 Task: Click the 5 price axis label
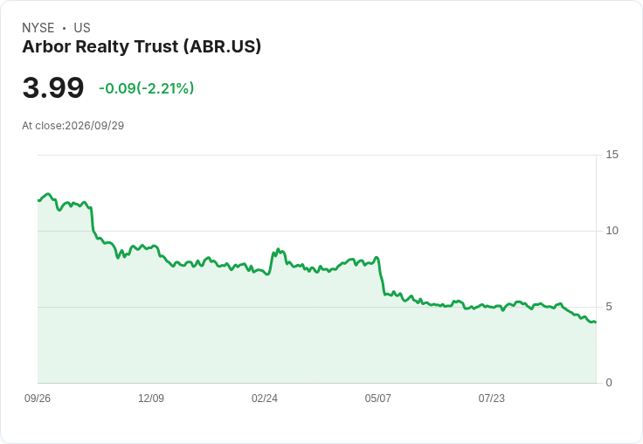pyautogui.click(x=609, y=307)
